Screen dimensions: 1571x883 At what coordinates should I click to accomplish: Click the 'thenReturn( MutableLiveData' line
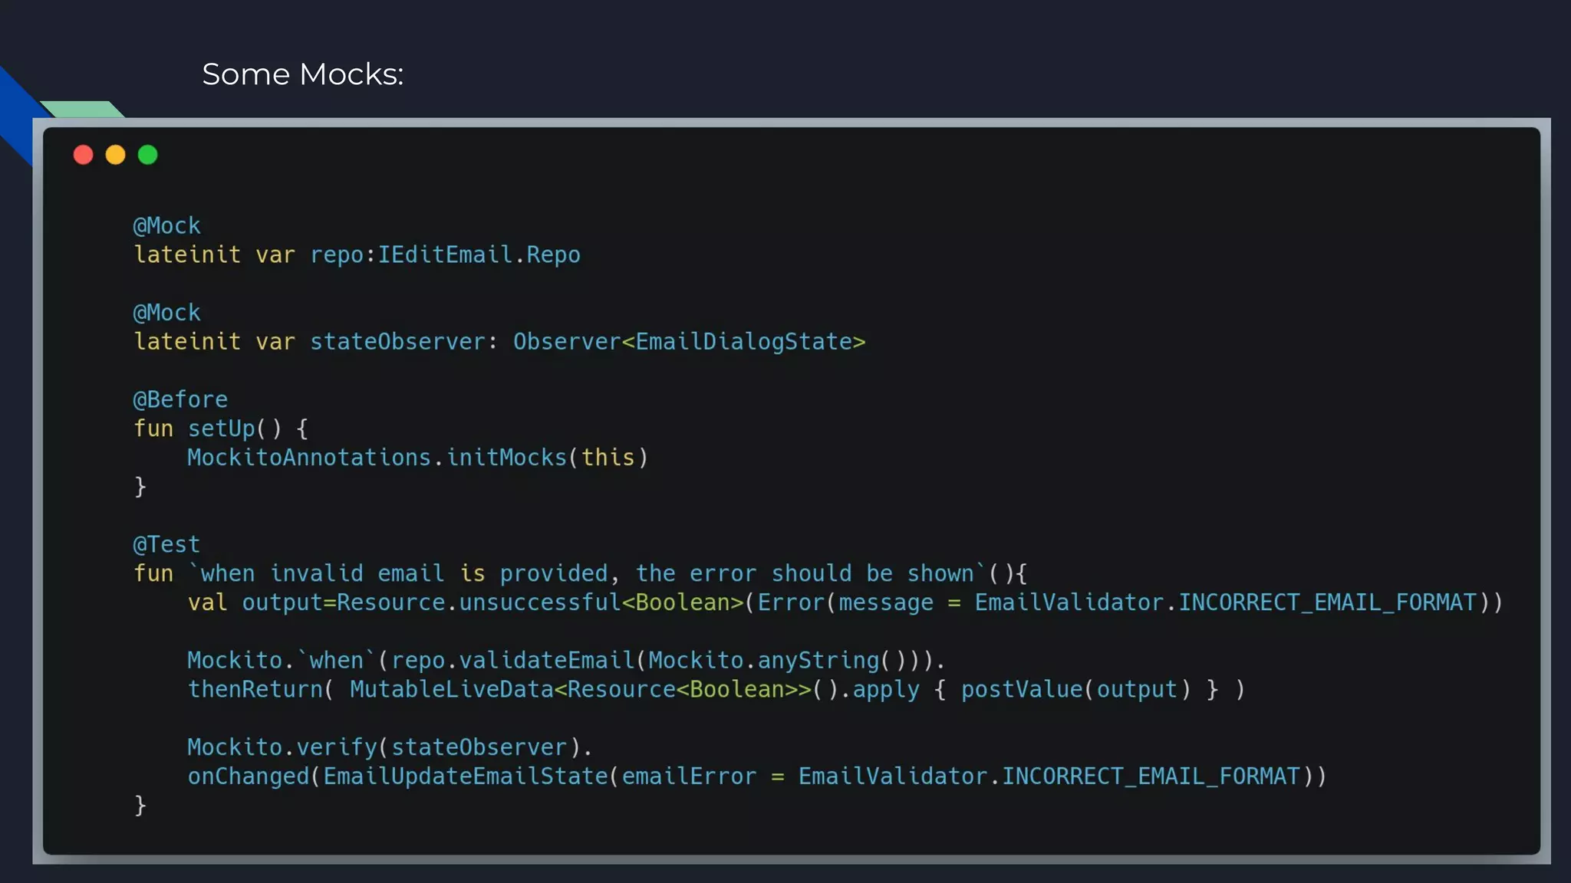click(x=716, y=689)
